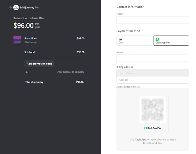Select the Cash App Pay tab
This screenshot has height=154, width=196.
click(x=171, y=40)
